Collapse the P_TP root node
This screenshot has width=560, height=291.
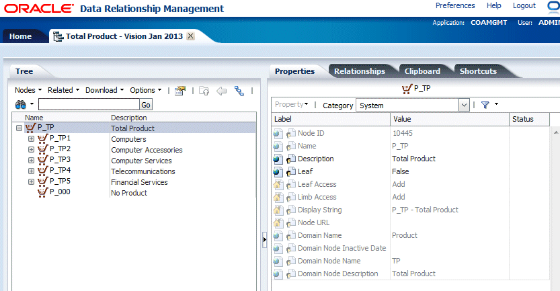[19, 128]
